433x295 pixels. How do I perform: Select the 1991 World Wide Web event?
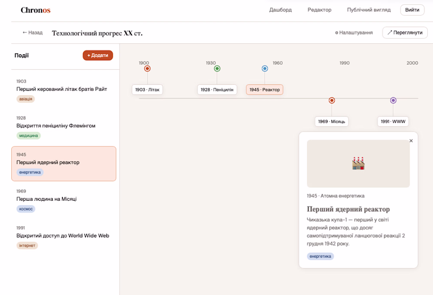pos(64,237)
